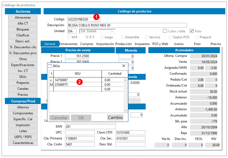Open Prepacks from the sidebar
This screenshot has width=228, height=158.
(23, 83)
